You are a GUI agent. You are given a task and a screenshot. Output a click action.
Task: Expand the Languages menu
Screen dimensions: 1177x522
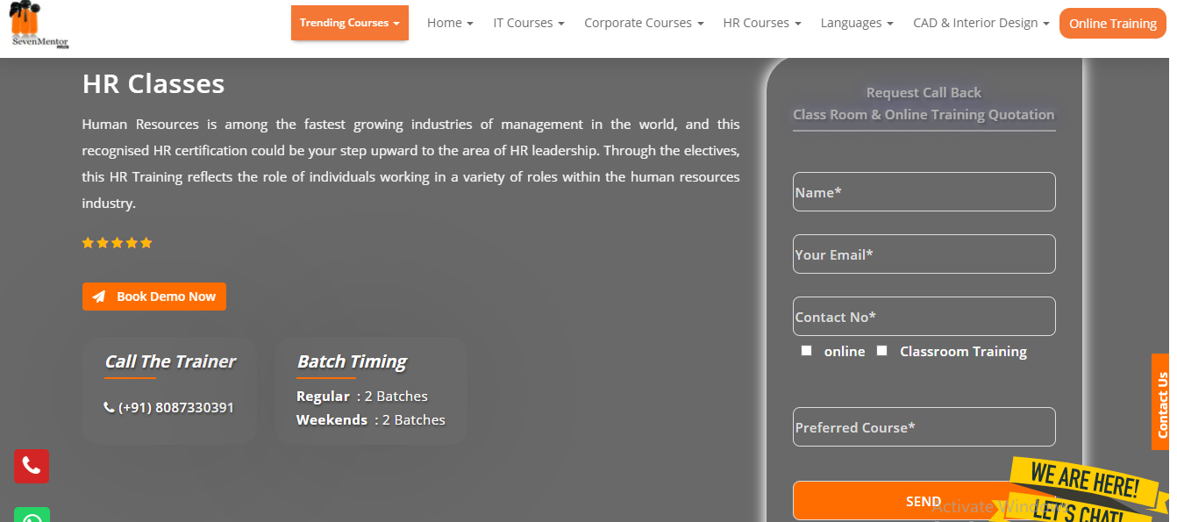point(857,23)
